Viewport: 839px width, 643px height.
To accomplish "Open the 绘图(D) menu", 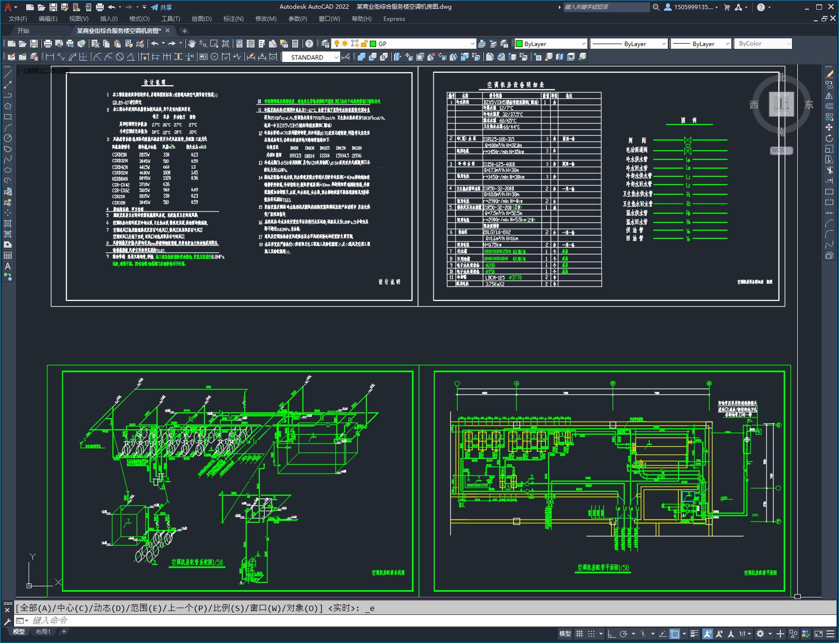I will (202, 18).
